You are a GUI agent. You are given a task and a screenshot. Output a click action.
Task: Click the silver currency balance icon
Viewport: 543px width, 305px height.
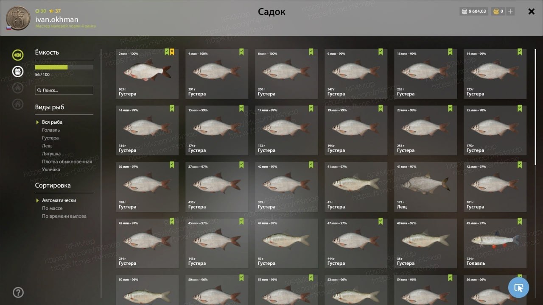464,11
